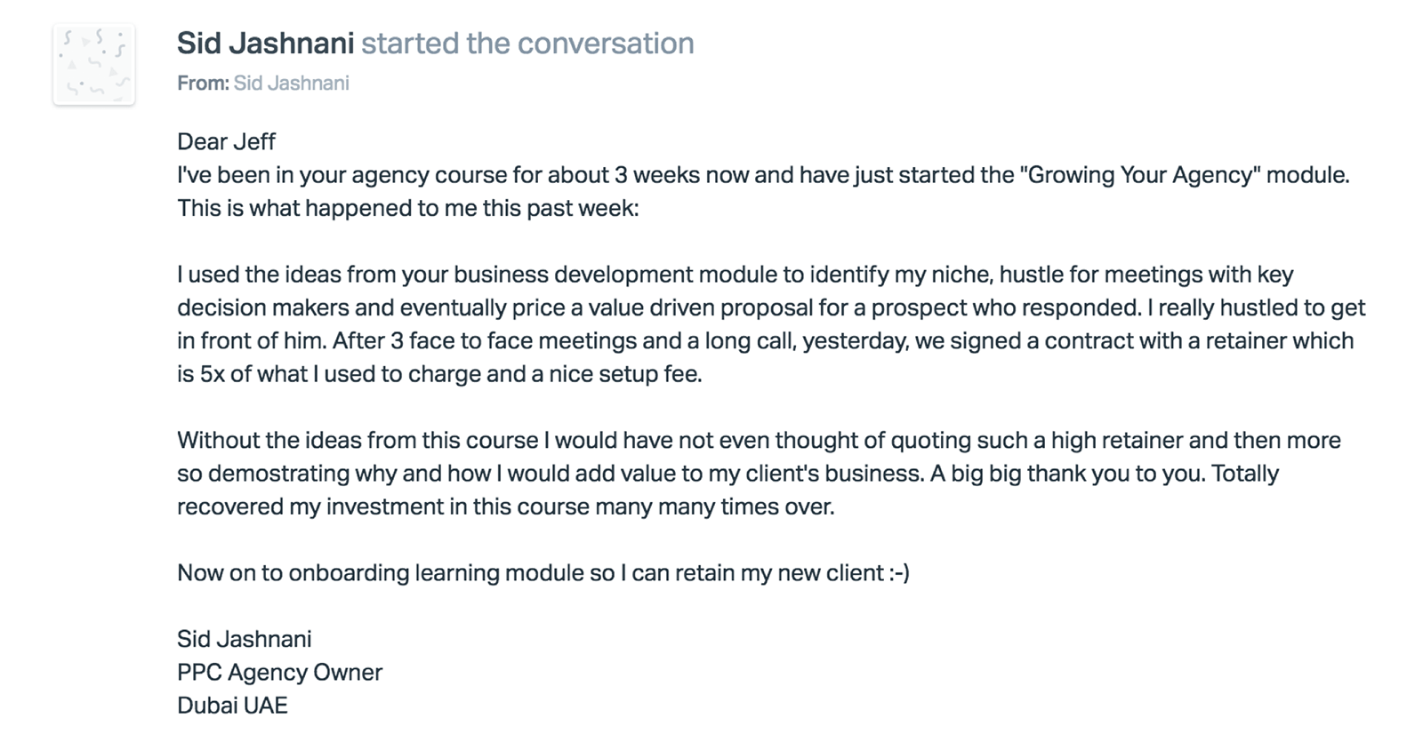Click the quoted "Growing Your Agency" module text

1143,175
